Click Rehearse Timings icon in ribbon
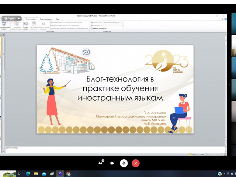The width and height of the screenshot is (236, 177). [34, 25]
